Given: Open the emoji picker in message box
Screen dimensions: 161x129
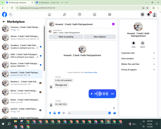Looking at the screenshot, I should (x=109, y=113).
